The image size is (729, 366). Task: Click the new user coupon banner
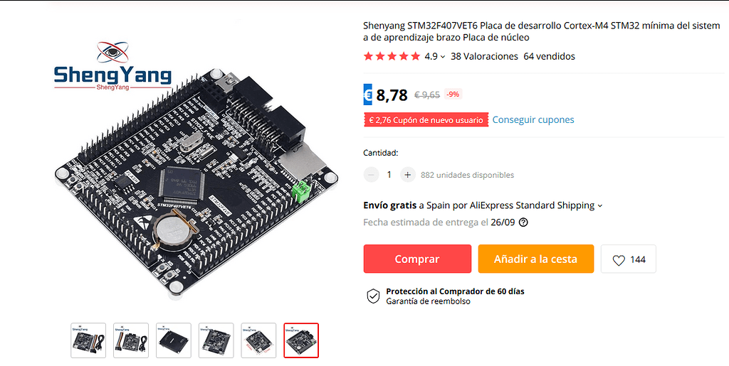coord(426,119)
